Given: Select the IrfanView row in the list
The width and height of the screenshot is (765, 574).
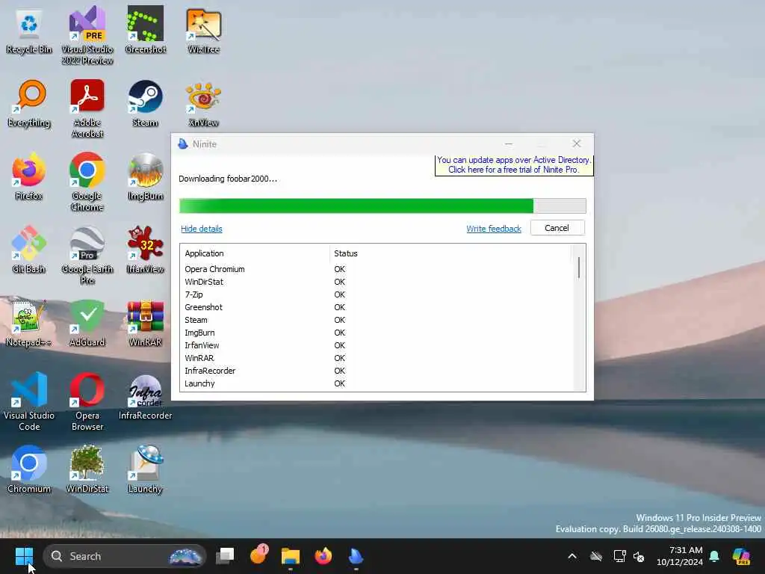Looking at the screenshot, I should (376, 345).
